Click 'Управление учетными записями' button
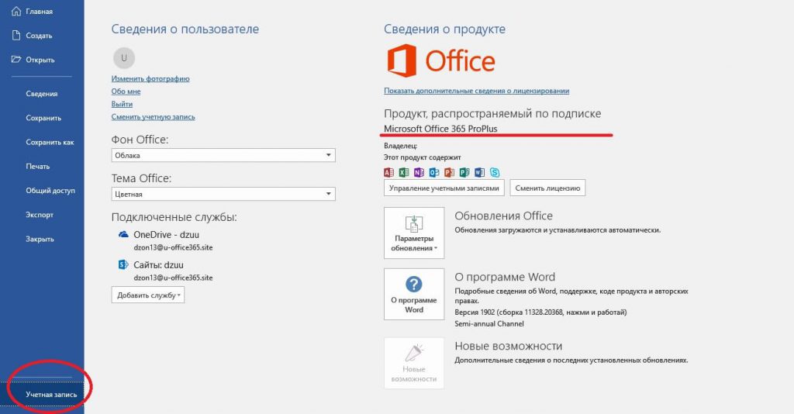Viewport: 794px width, 414px height. click(x=444, y=188)
